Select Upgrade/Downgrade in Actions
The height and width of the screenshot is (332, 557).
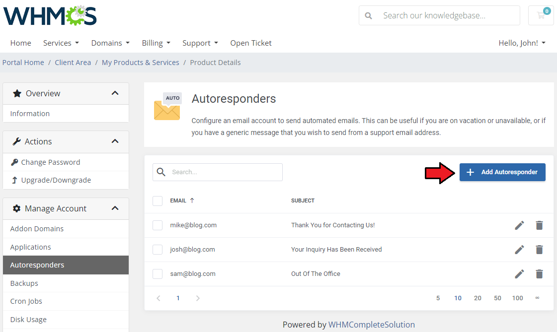pos(66,180)
